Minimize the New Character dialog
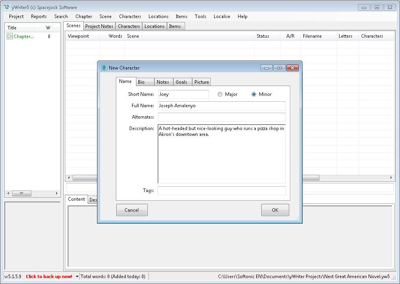 (x=266, y=68)
